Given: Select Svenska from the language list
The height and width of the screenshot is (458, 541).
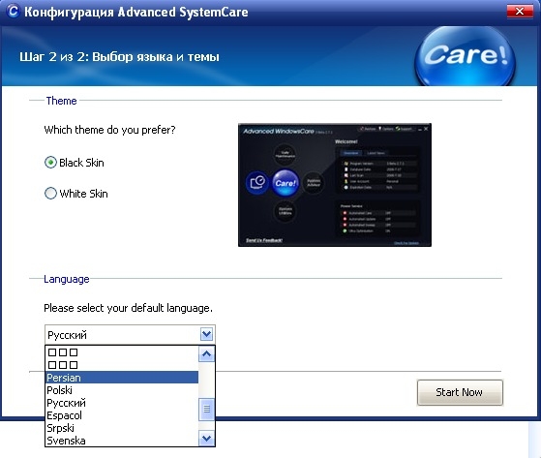Looking at the screenshot, I should point(122,441).
